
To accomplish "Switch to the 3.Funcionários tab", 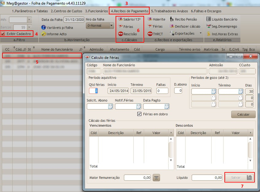I will (96, 11).
